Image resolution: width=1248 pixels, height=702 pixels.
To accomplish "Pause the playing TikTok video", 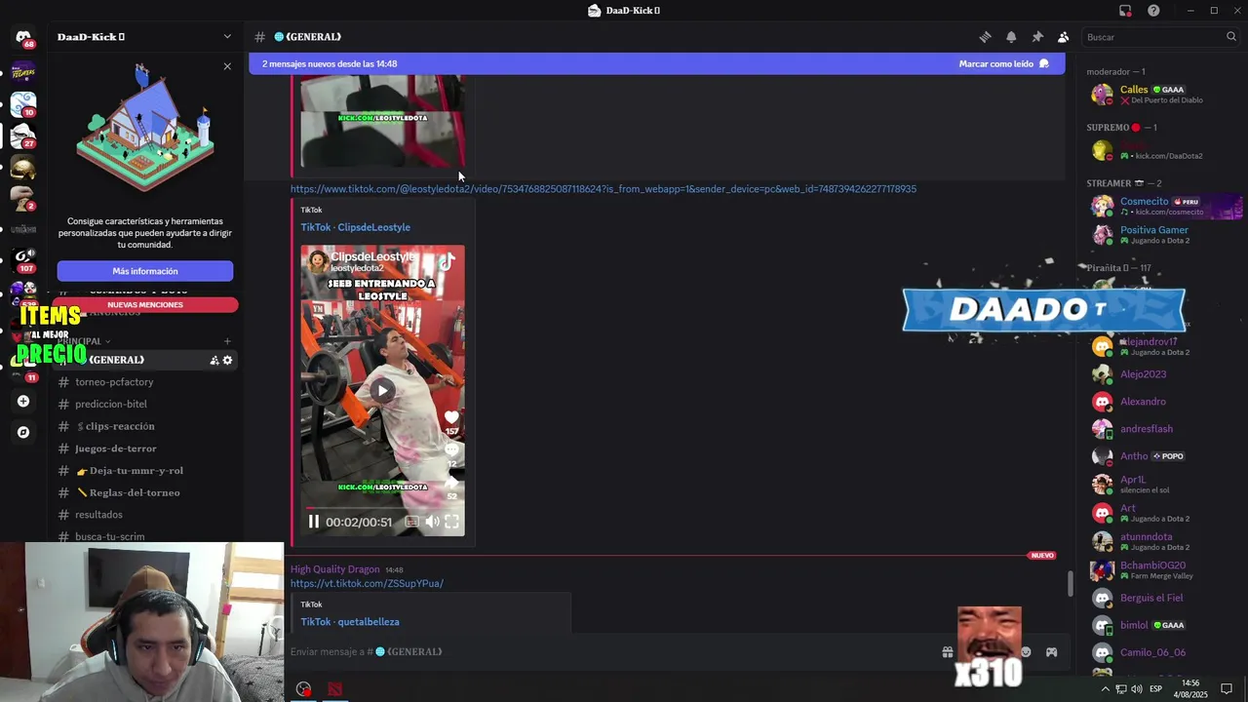I will (313, 522).
